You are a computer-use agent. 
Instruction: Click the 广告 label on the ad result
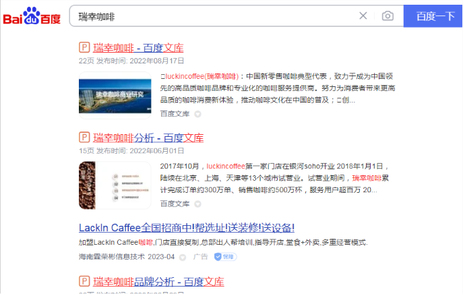[x=201, y=257]
